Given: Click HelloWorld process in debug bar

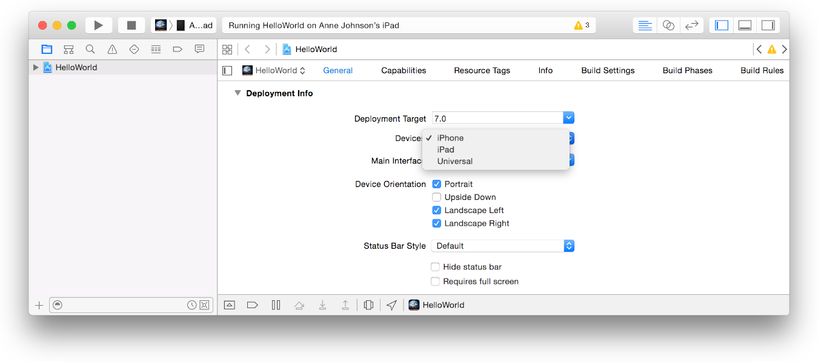Looking at the screenshot, I should (436, 305).
